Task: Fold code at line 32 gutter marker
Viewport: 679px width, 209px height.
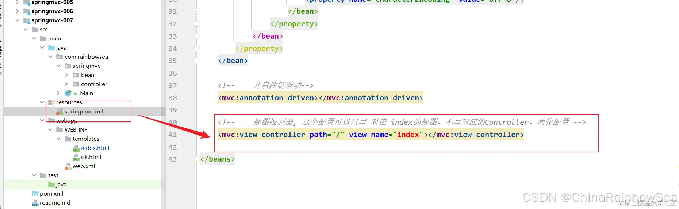Action: coord(196,24)
